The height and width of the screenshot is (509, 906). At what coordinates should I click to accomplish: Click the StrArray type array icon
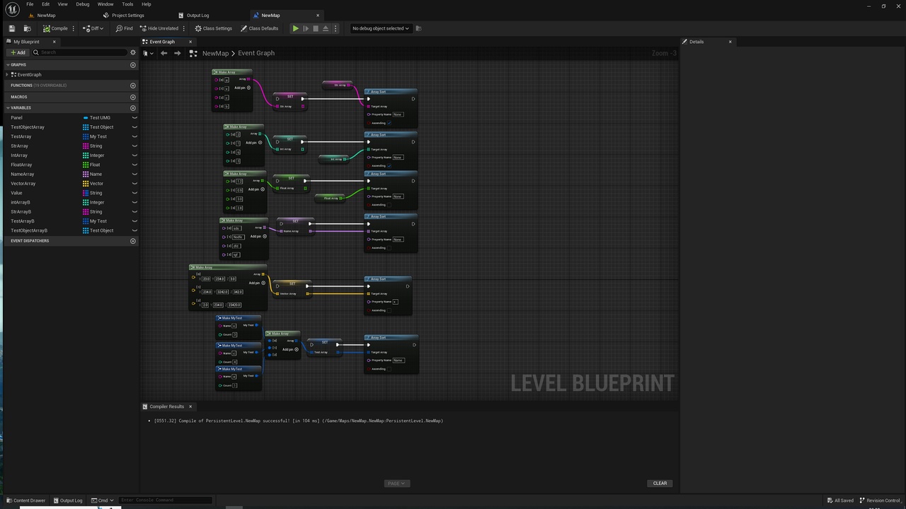click(86, 146)
